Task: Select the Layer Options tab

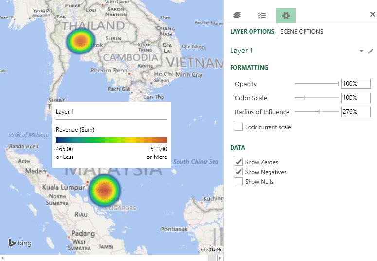Action: tap(252, 32)
